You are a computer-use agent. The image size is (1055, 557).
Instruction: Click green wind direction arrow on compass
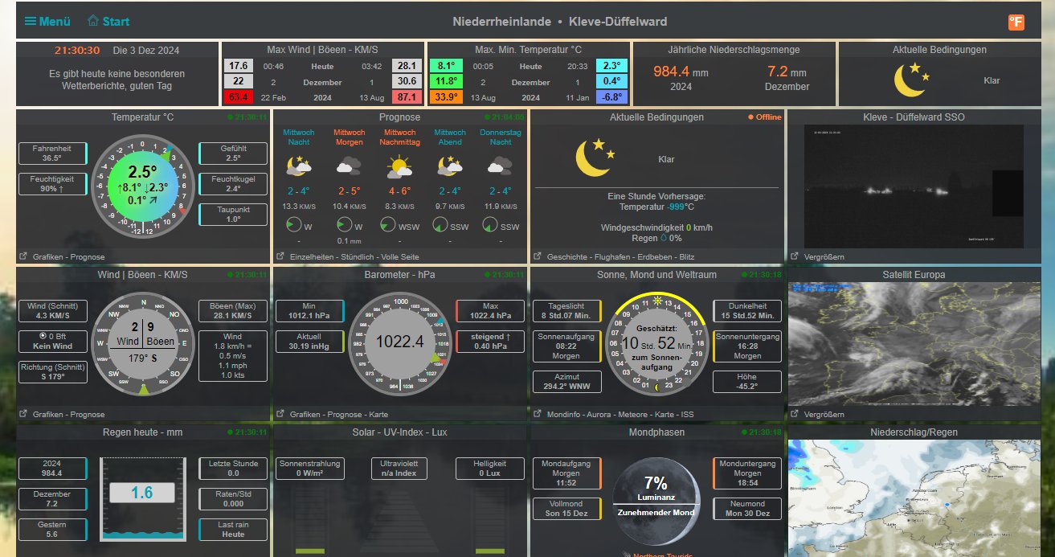(x=144, y=389)
